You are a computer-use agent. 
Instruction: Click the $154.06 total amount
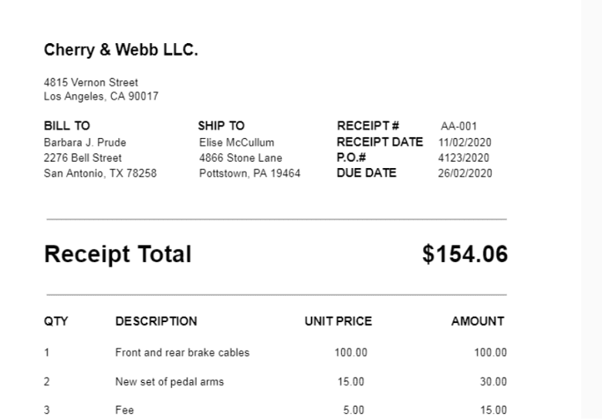[x=465, y=254]
